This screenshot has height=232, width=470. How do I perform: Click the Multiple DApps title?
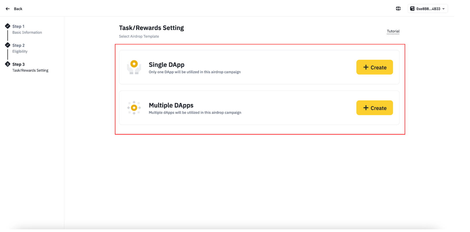coord(171,105)
